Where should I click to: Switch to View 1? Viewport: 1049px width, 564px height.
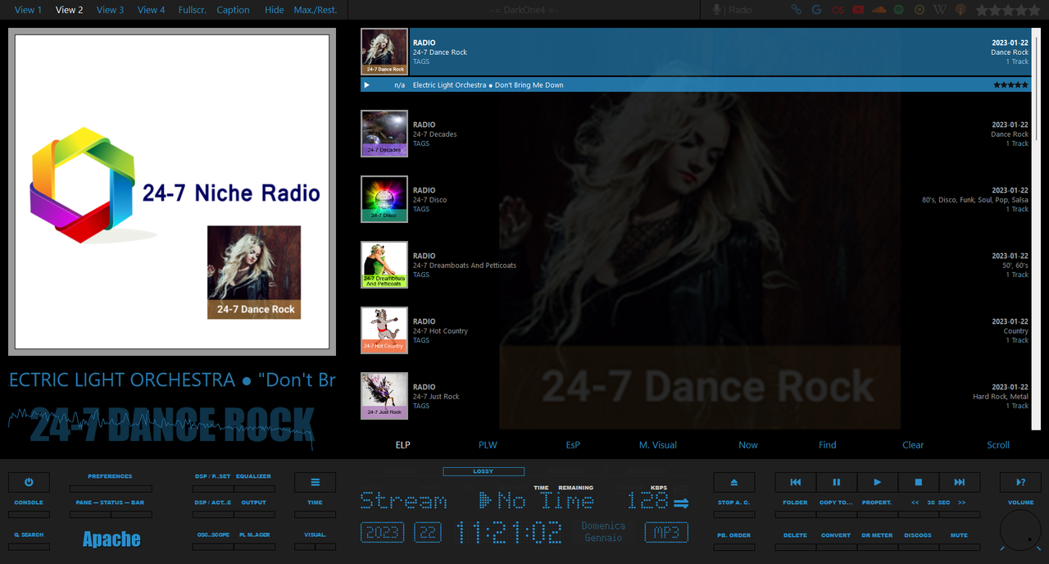tap(29, 10)
